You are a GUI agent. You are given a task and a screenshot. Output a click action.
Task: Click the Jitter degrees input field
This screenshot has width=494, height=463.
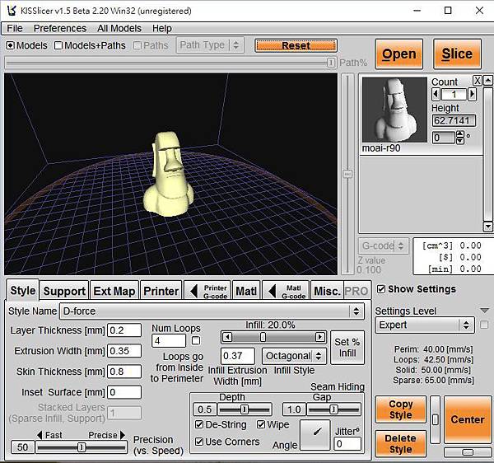coord(347,443)
